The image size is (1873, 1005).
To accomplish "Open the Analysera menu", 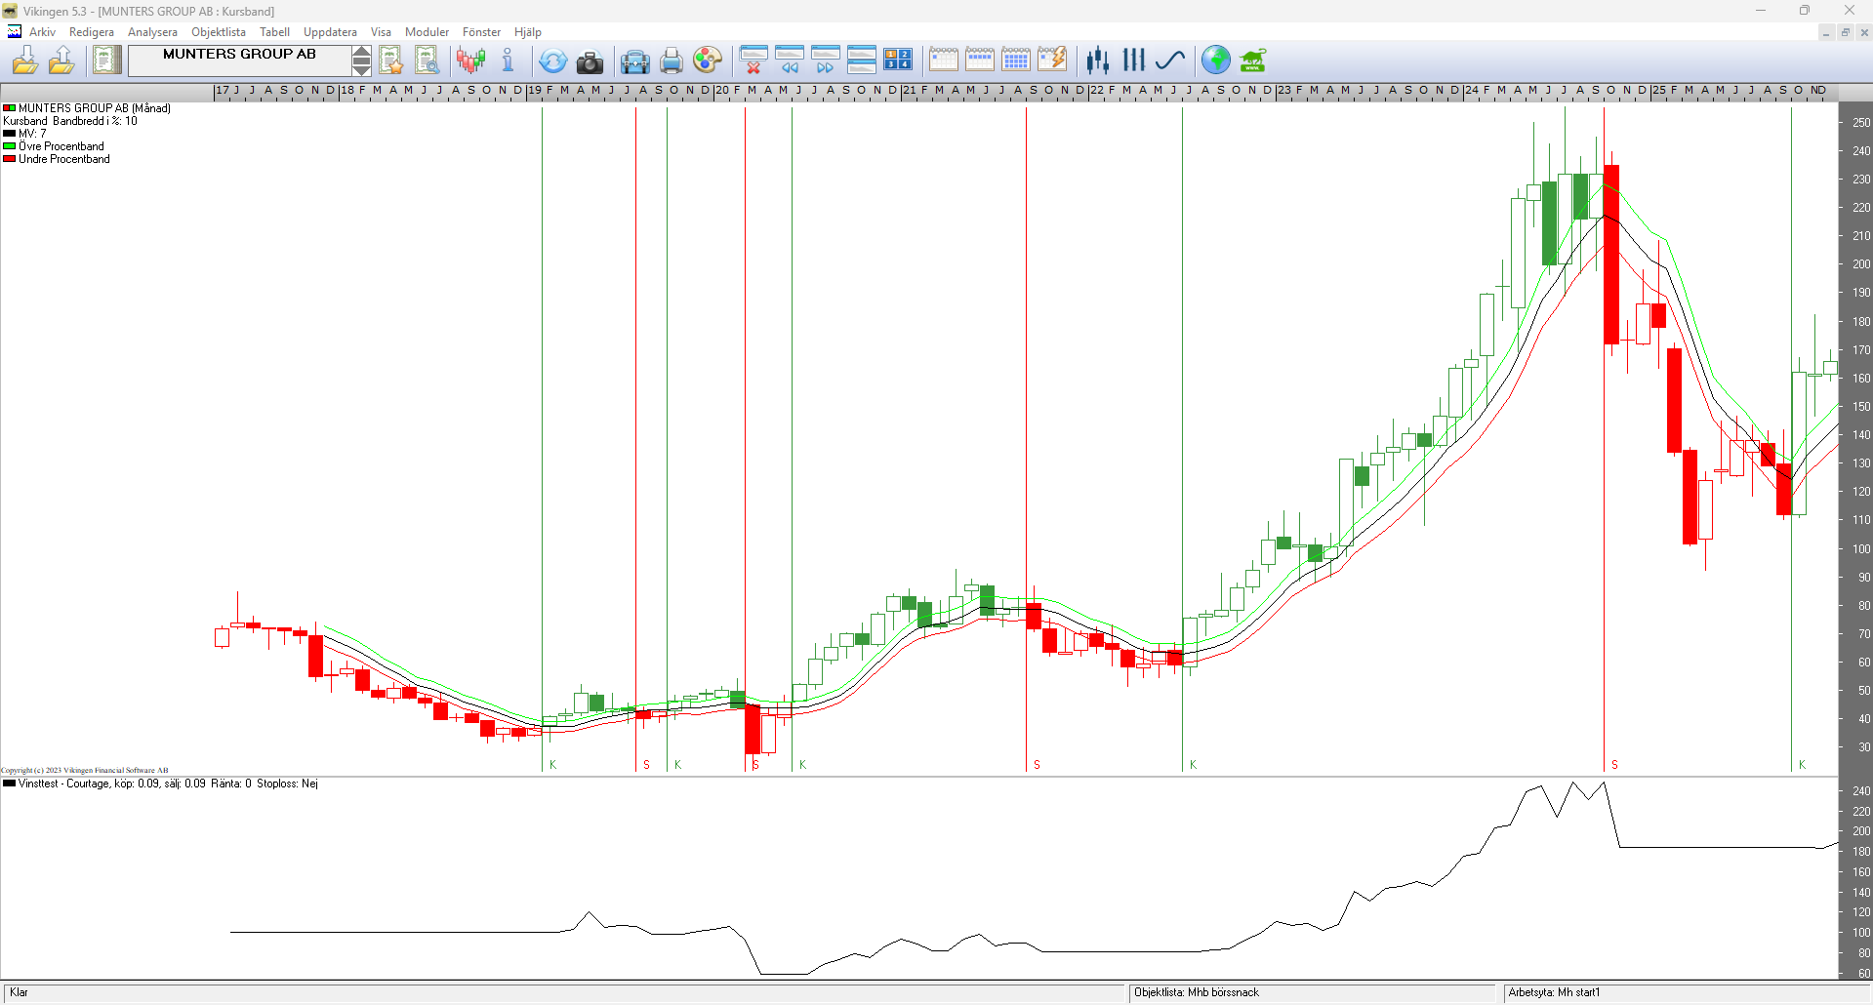I will coord(152,32).
